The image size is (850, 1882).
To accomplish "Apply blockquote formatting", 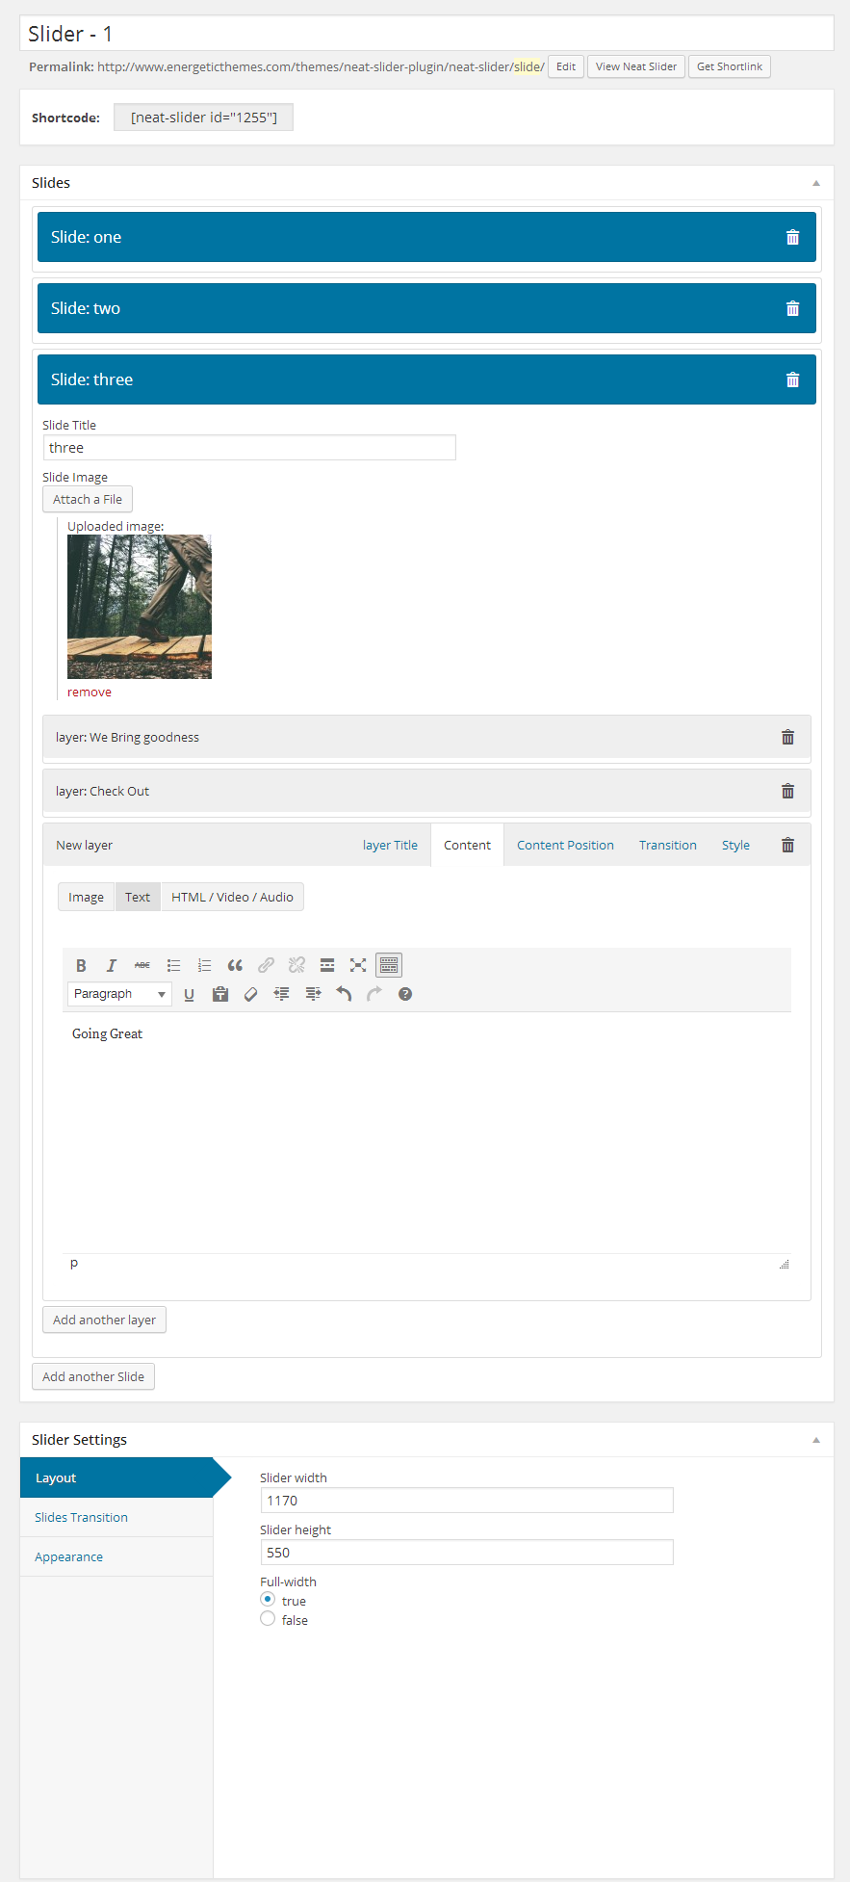I will (x=235, y=965).
